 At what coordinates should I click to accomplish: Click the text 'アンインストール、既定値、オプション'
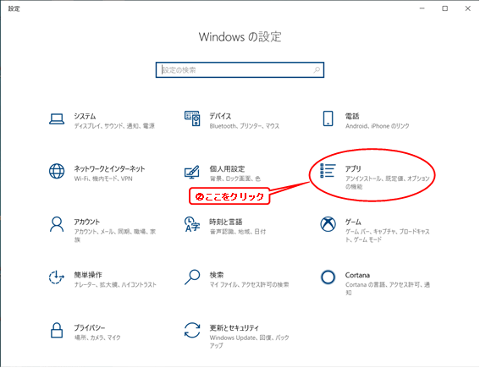pos(387,179)
